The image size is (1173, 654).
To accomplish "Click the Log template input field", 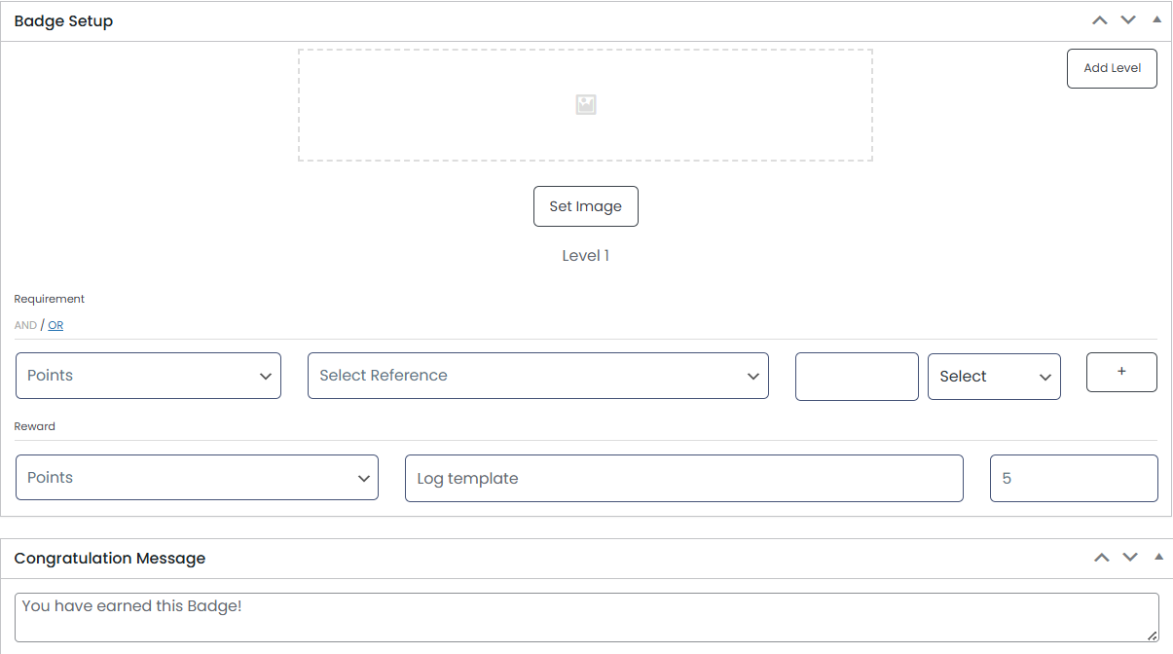I will click(683, 478).
